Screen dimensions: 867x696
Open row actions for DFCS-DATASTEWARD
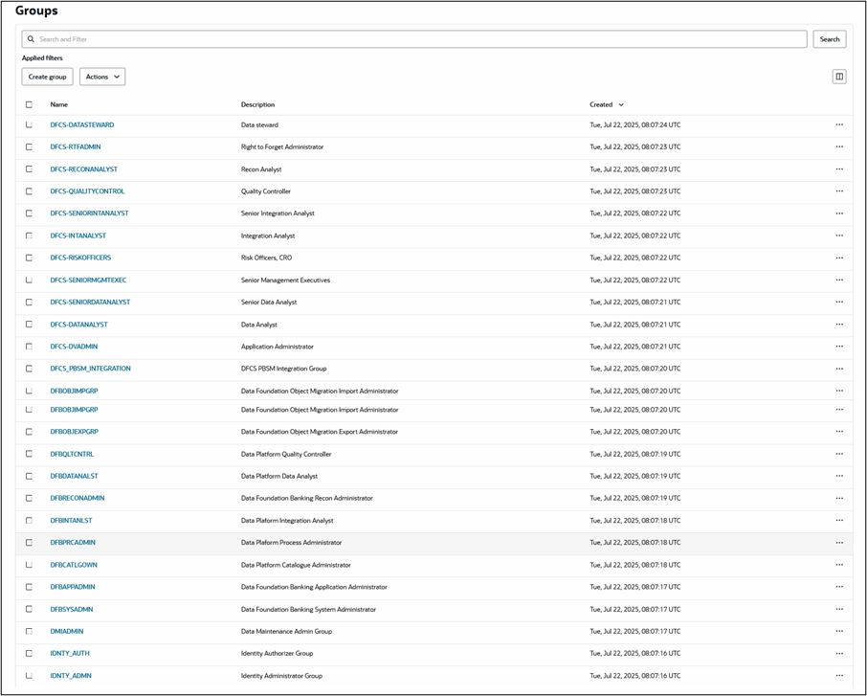click(839, 124)
